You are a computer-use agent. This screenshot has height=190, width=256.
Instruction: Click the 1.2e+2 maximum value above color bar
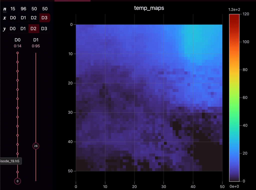tap(234, 10)
